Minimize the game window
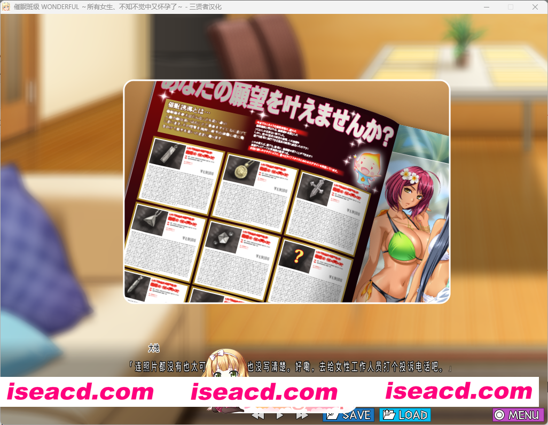 pyautogui.click(x=486, y=7)
